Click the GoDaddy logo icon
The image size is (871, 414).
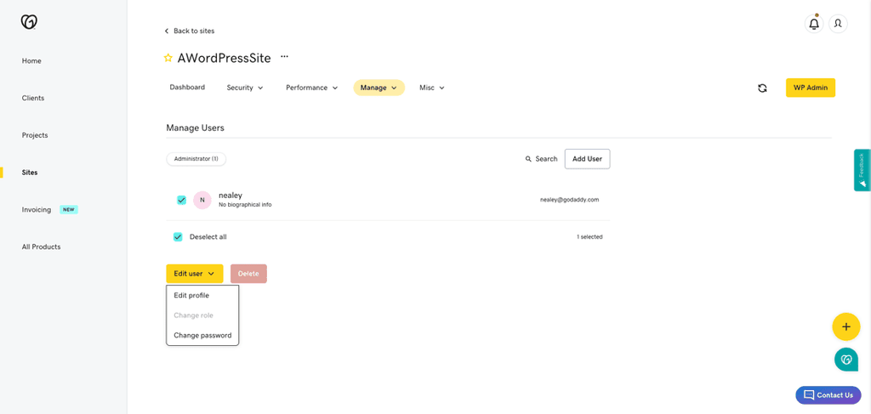pyautogui.click(x=29, y=22)
